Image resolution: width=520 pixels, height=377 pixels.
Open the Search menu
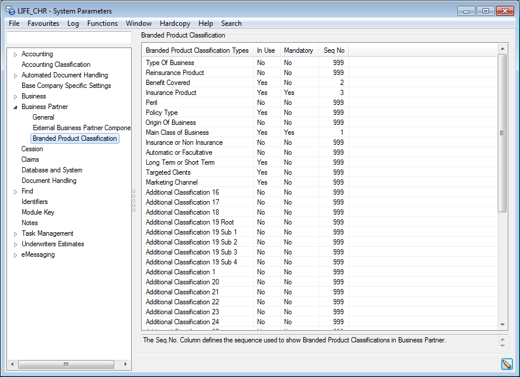(231, 23)
